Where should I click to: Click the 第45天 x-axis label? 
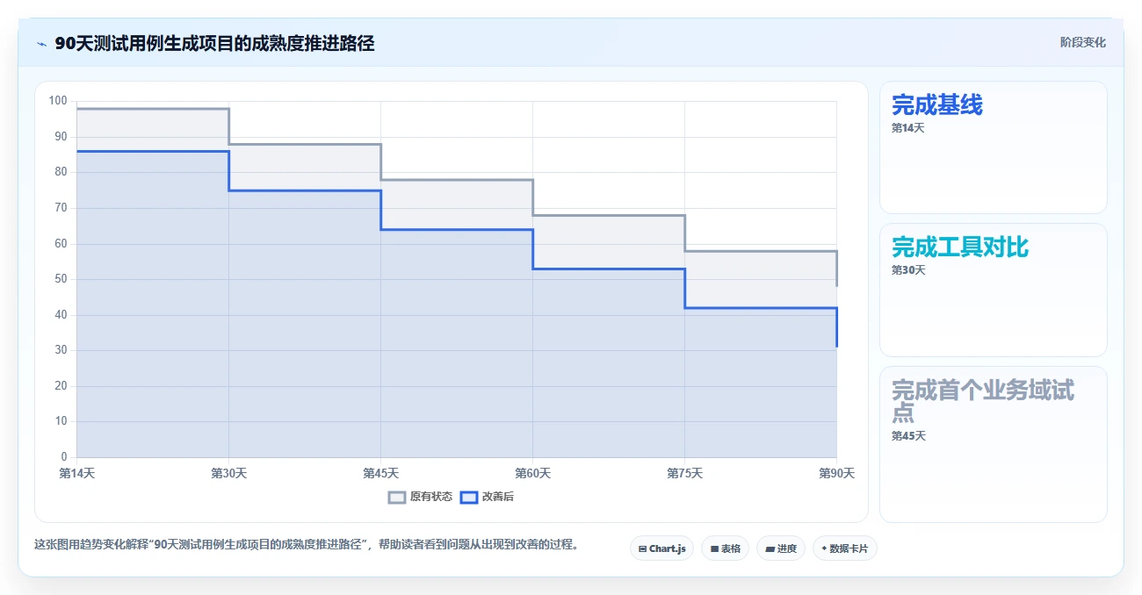(380, 473)
